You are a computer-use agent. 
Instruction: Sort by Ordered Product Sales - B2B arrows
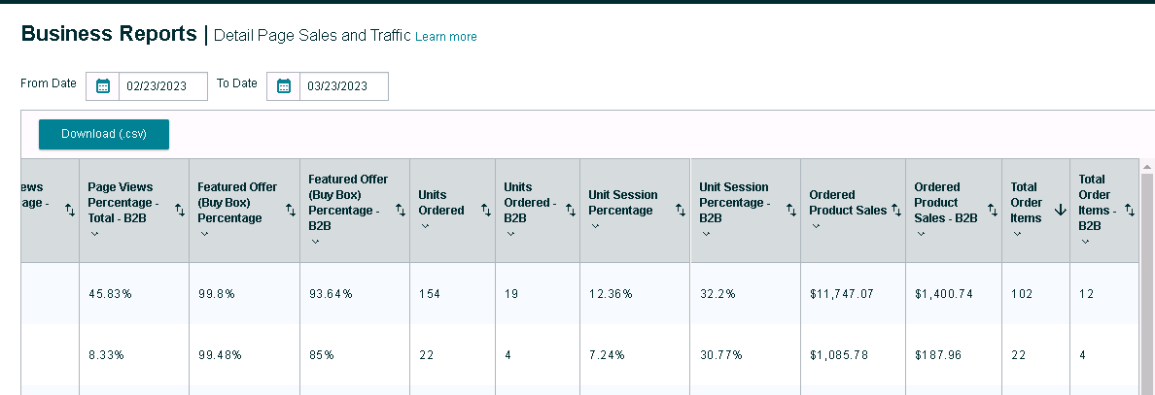point(991,210)
